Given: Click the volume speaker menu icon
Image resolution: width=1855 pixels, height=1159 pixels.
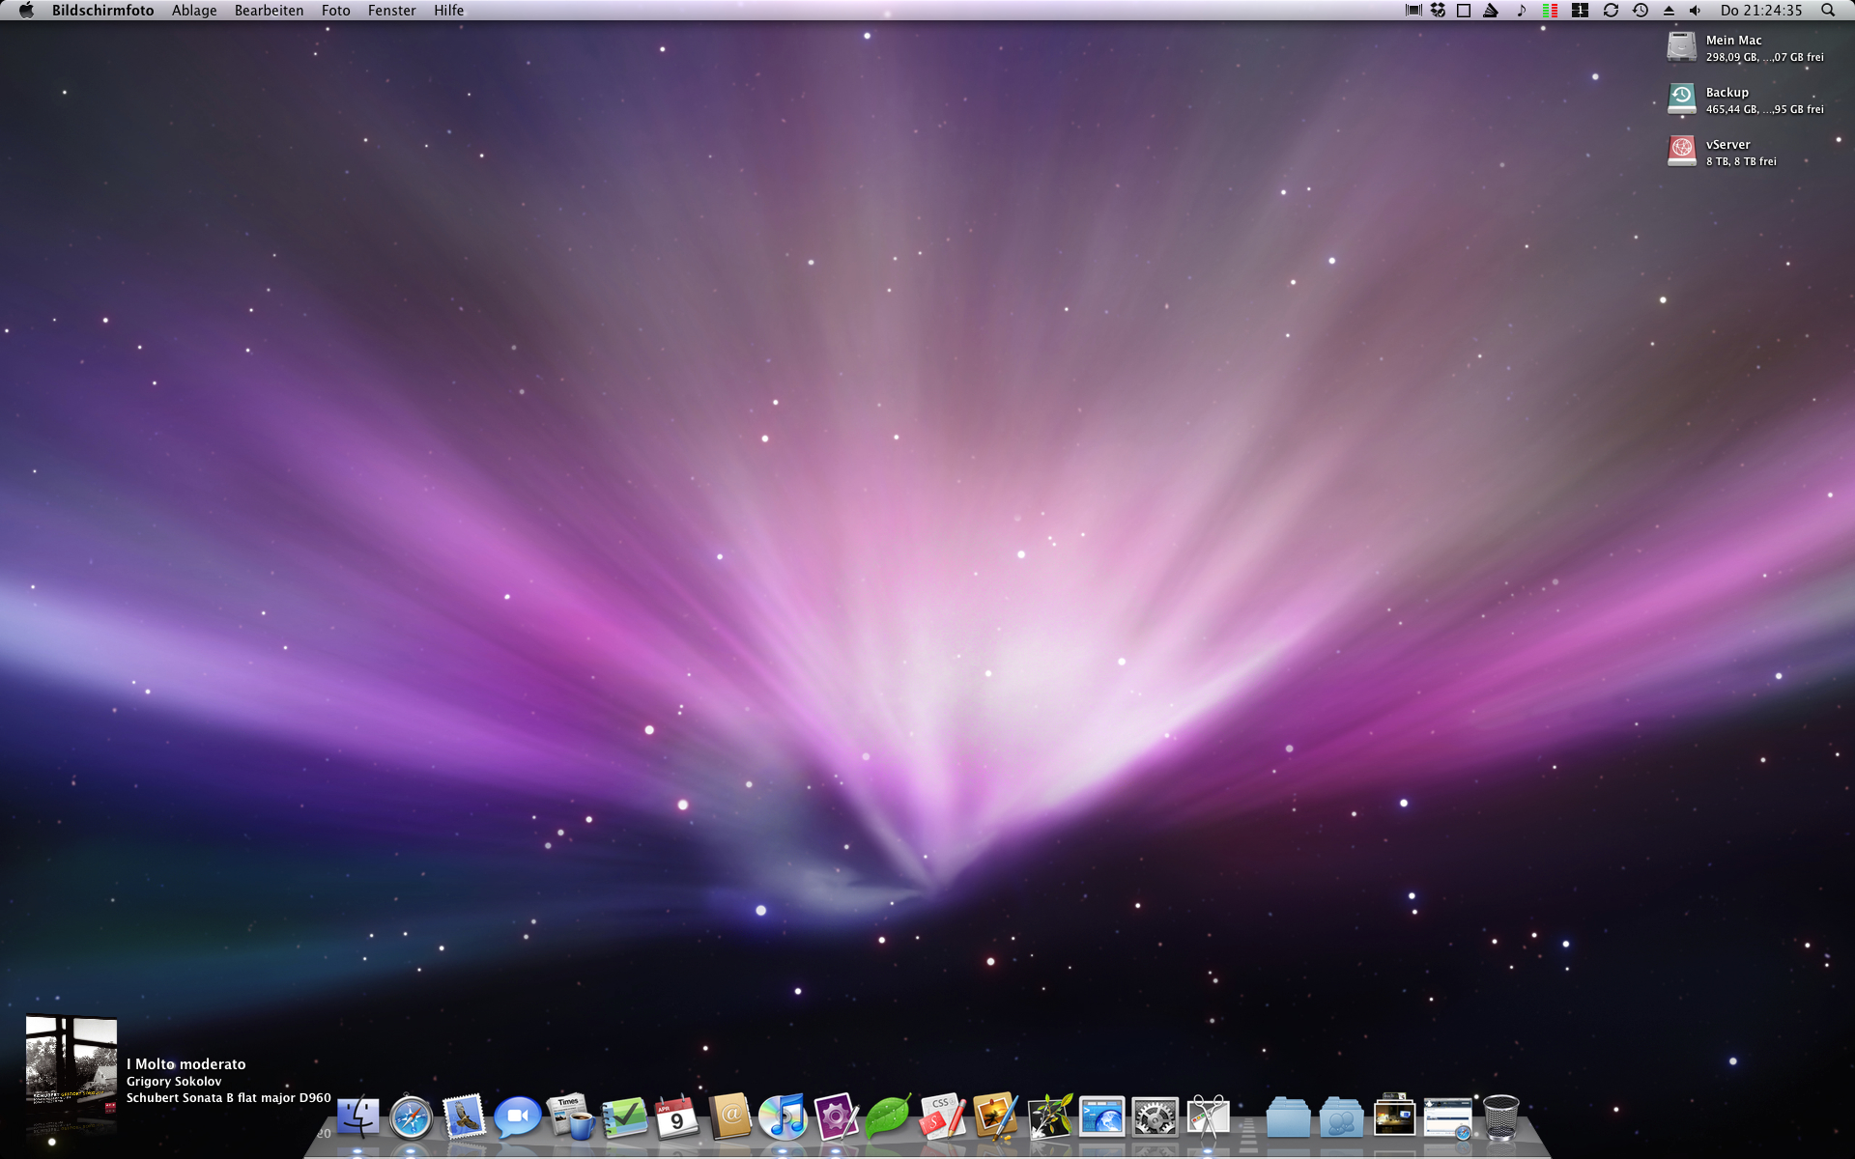Looking at the screenshot, I should click(1696, 11).
